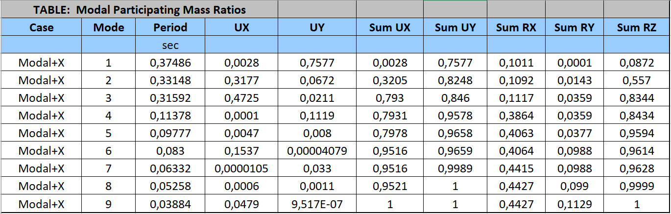Click period value 0,083 in mode 6
This screenshot has width=671, height=214.
coord(170,151)
